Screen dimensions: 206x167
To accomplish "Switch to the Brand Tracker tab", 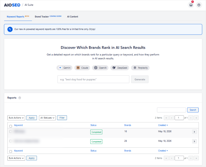I will coord(48,17).
